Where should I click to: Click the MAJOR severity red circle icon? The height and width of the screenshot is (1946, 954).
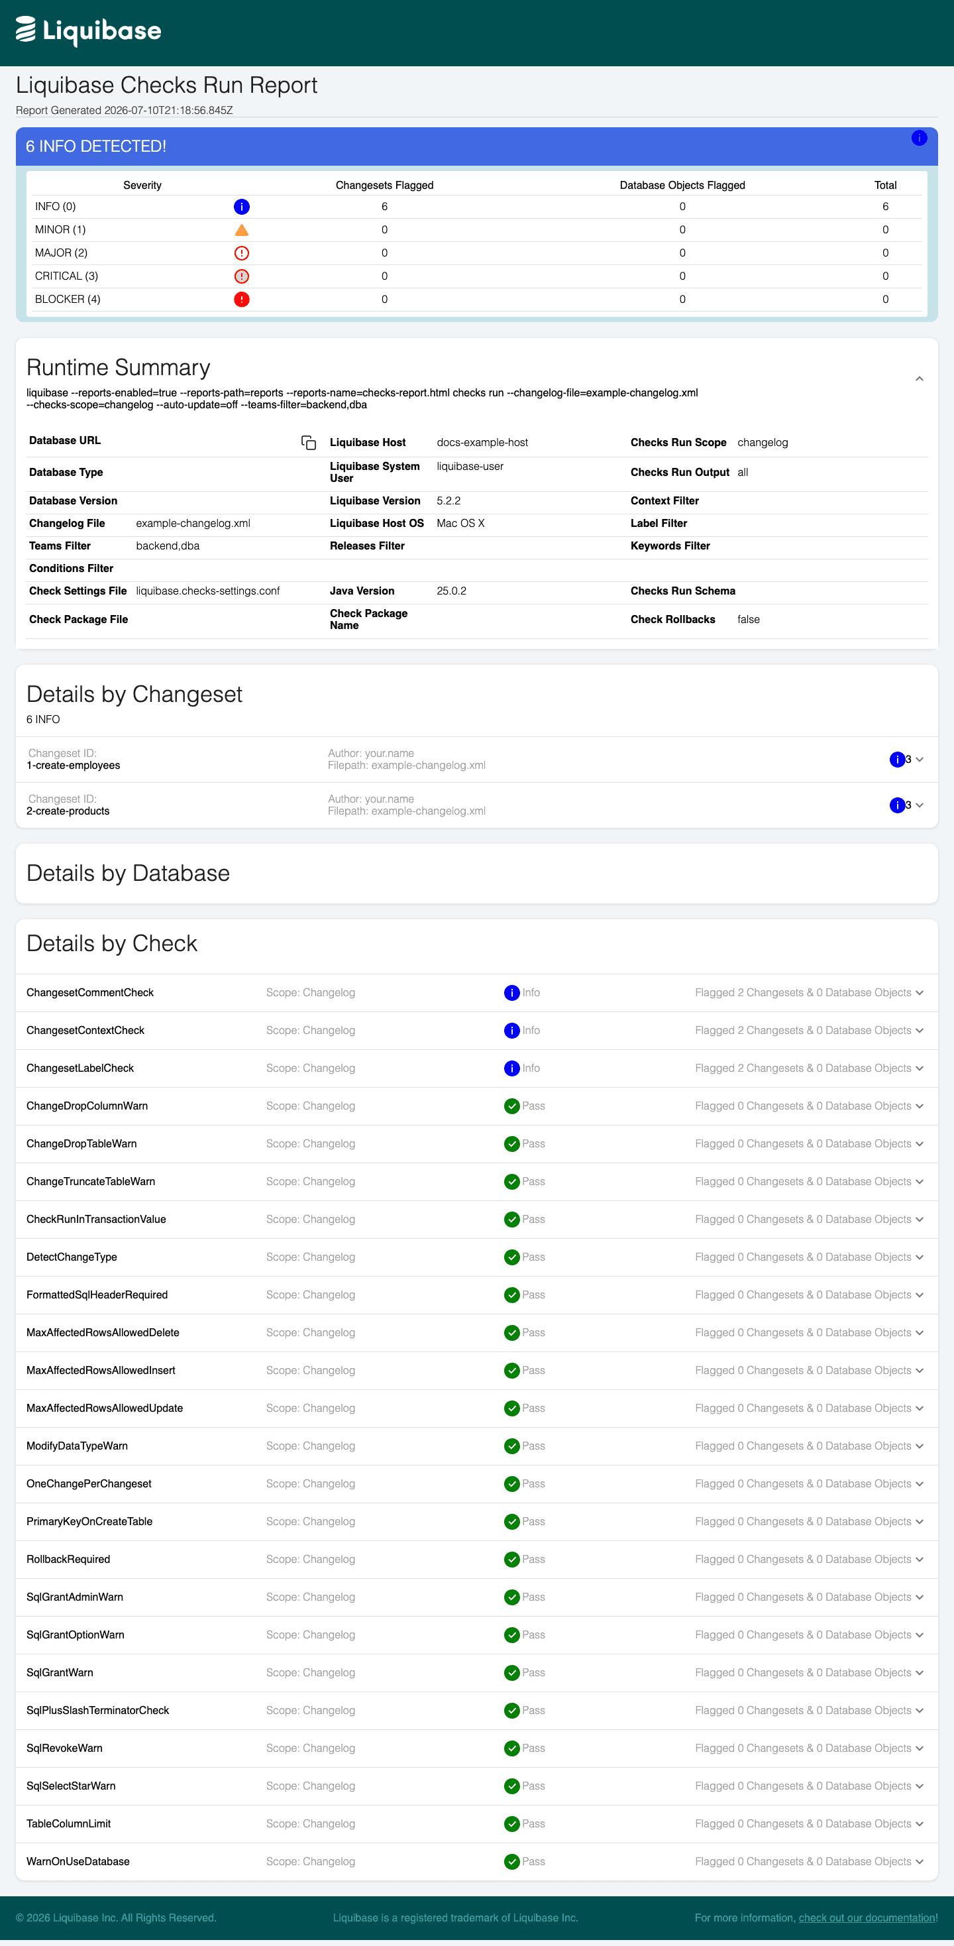[x=242, y=253]
